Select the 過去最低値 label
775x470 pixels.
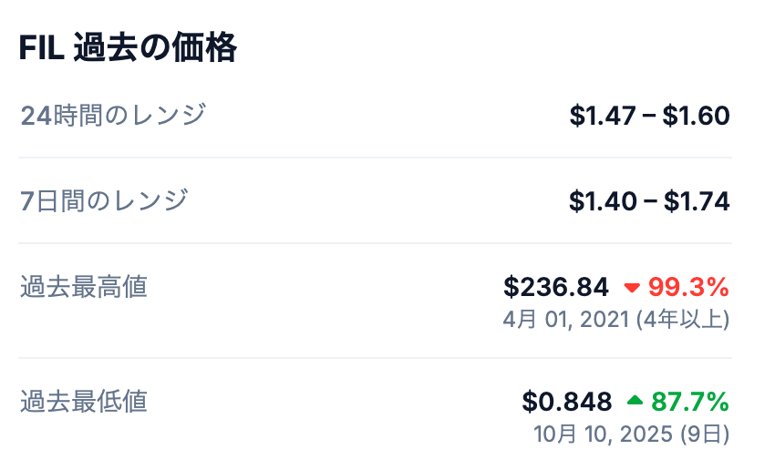pyautogui.click(x=84, y=401)
